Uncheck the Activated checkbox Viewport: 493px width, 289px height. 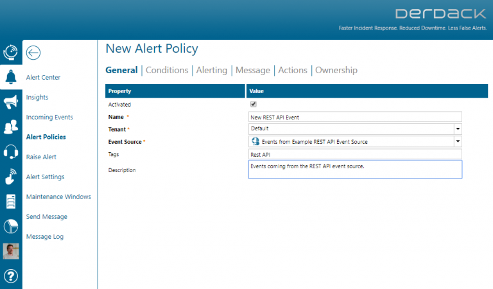(x=253, y=104)
